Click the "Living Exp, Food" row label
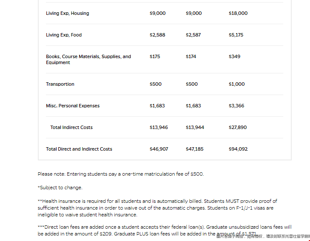The width and height of the screenshot is (310, 241). tap(64, 35)
